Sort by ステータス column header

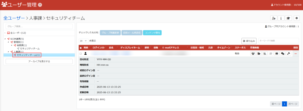[240, 48]
